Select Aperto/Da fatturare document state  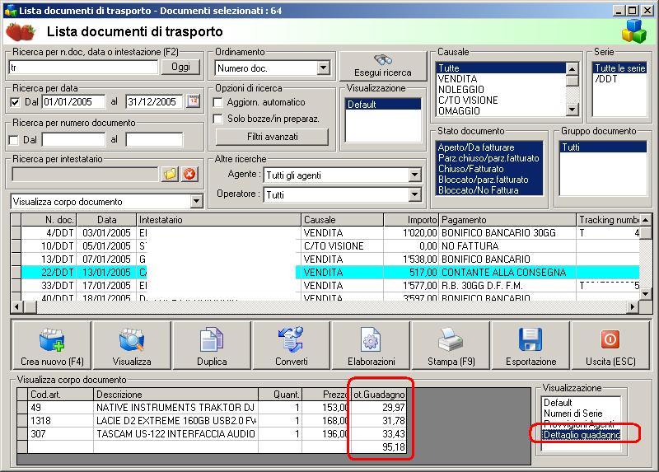(488, 147)
